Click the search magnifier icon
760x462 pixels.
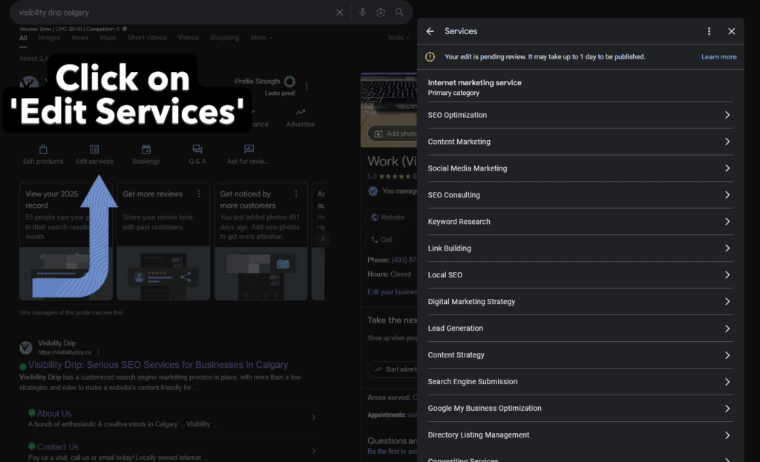tap(399, 12)
